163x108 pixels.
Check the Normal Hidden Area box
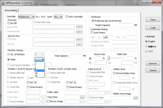[x=114, y=73]
